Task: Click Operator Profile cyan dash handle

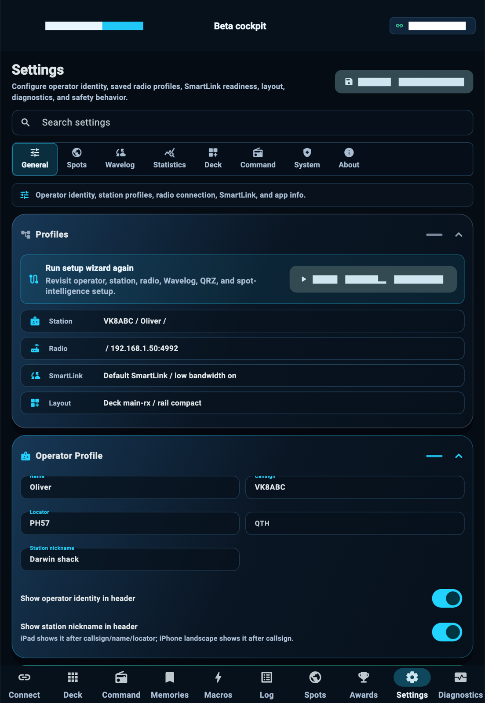Action: click(434, 456)
